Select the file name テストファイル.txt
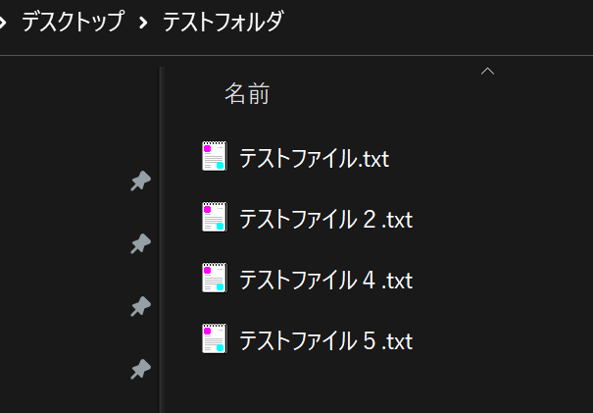Screen dimensions: 593x413 pyautogui.click(x=315, y=158)
